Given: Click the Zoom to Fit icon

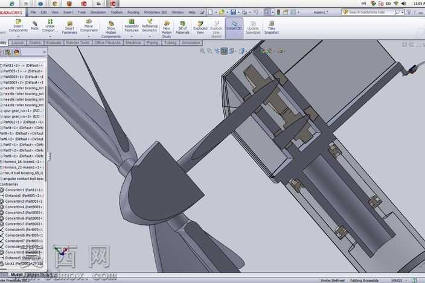Looking at the screenshot, I should (202, 51).
